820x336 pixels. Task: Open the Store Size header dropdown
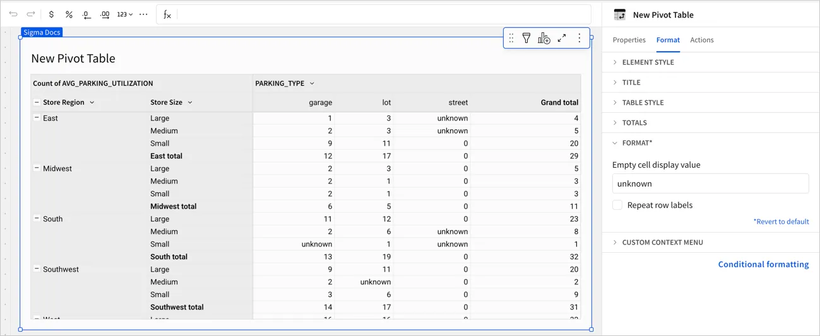pos(190,102)
